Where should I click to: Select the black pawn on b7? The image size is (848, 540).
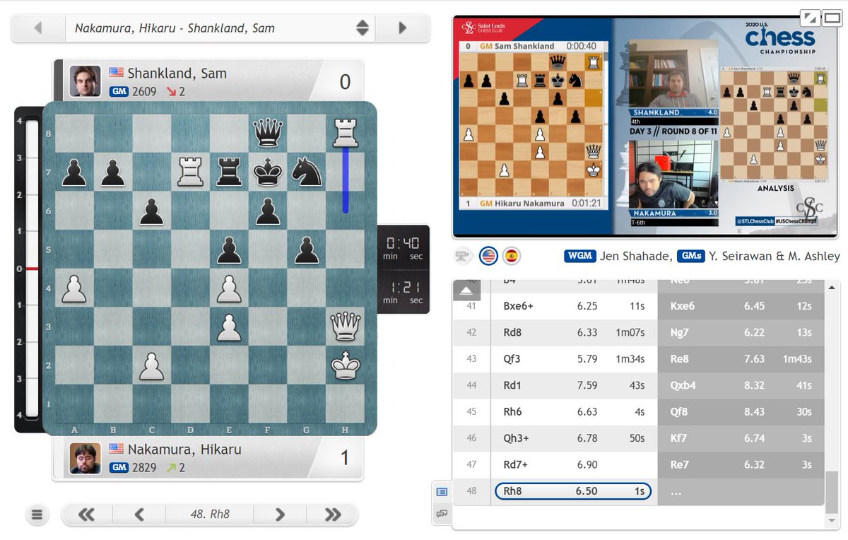112,171
